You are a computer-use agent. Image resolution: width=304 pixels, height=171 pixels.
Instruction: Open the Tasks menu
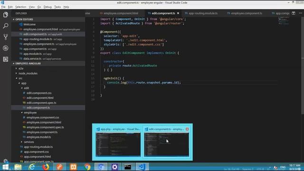[57, 7]
